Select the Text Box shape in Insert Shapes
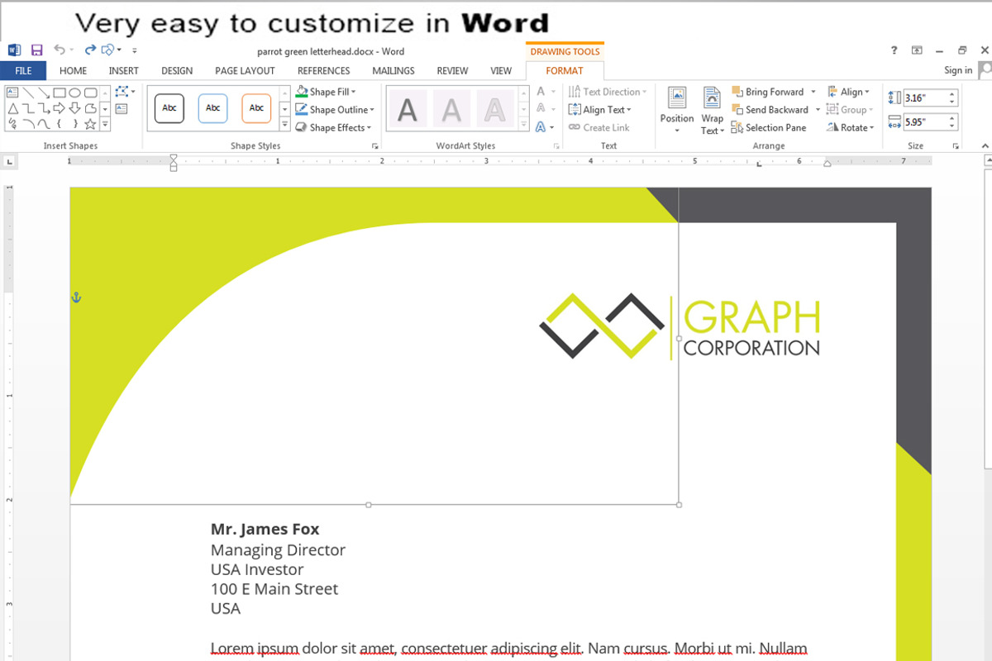This screenshot has height=661, width=992. pos(12,93)
